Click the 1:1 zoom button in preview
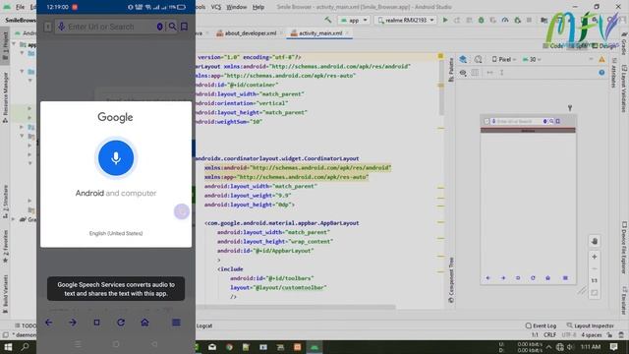Image resolution: width=629 pixels, height=354 pixels. (x=595, y=280)
